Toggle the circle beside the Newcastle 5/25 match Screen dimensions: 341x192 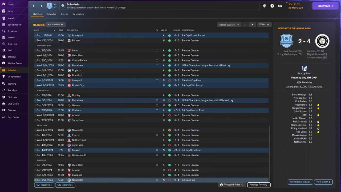pos(36,180)
